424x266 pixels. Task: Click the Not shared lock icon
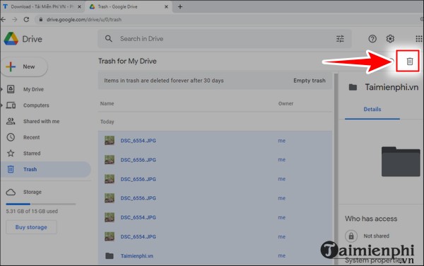[x=351, y=236]
